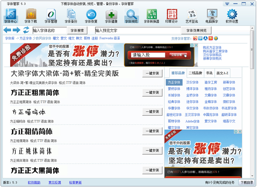Select the Adobe字体 brand
This screenshot has height=187, width=257.
coord(192,121)
